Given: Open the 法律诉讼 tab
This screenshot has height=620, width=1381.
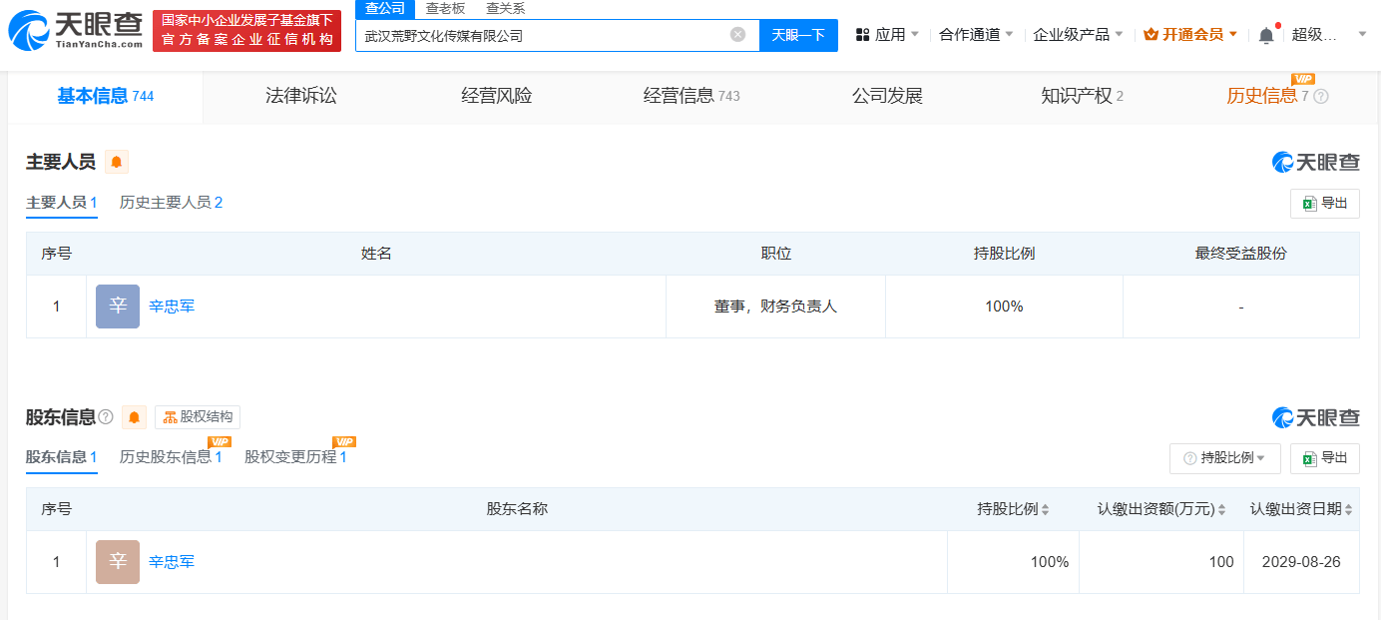Looking at the screenshot, I should point(300,95).
